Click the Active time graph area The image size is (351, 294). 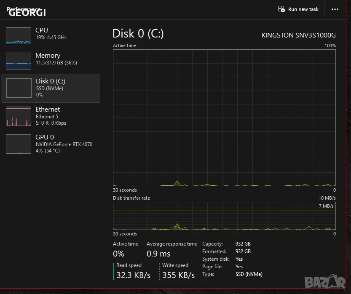pyautogui.click(x=224, y=118)
